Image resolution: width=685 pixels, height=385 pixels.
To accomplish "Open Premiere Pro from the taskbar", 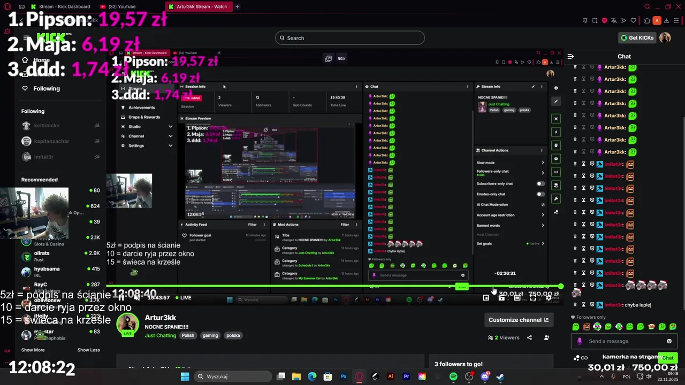I will pos(406,376).
